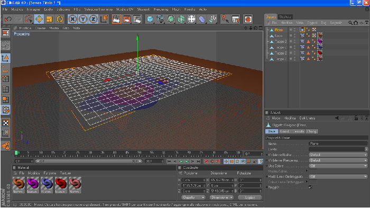The width and height of the screenshot is (370, 208).
Task: Click the Undo arrow icon
Action: tap(8, 19)
